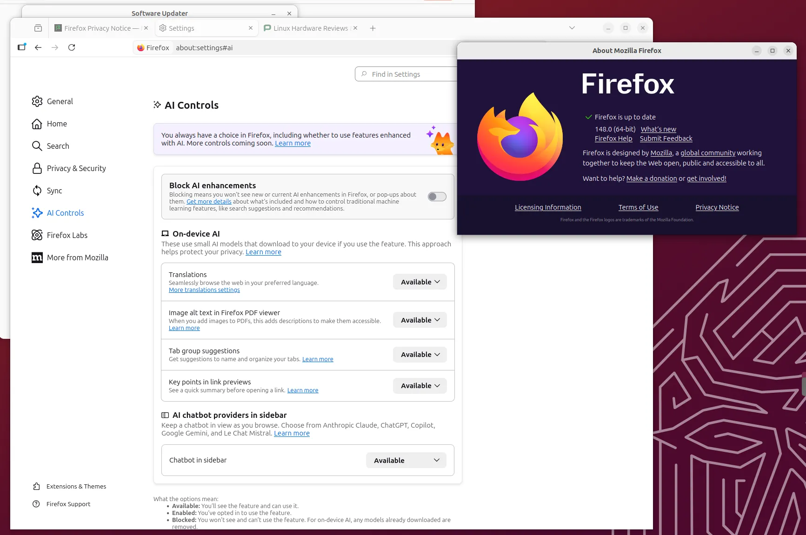The image size is (806, 535).
Task: Select the Home settings category
Action: pos(56,124)
